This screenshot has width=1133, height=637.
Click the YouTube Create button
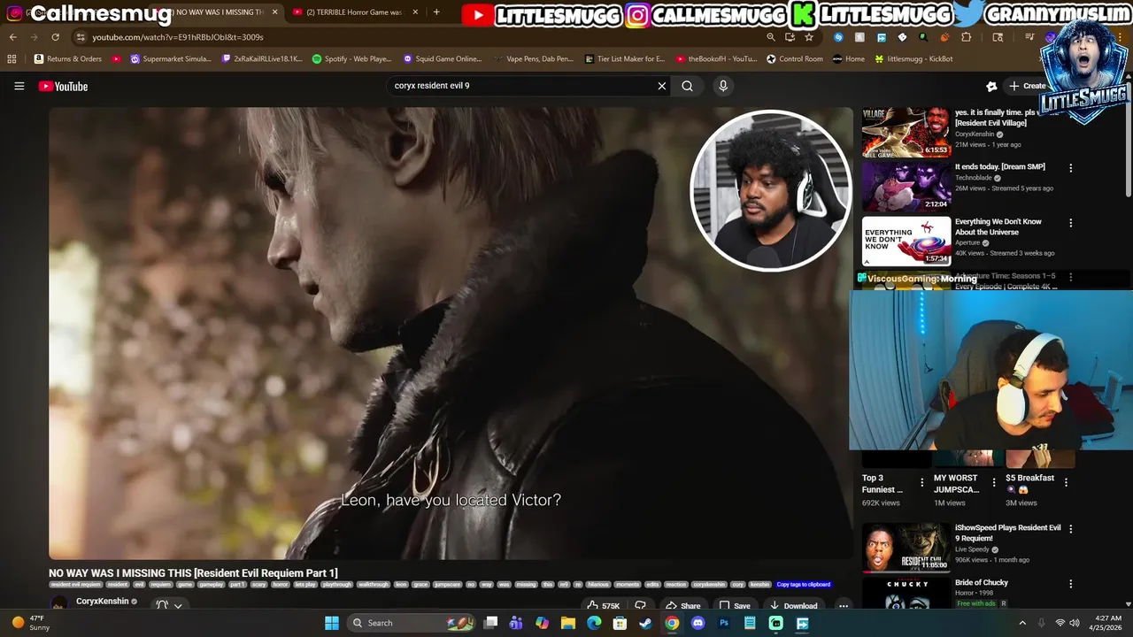click(x=1027, y=86)
